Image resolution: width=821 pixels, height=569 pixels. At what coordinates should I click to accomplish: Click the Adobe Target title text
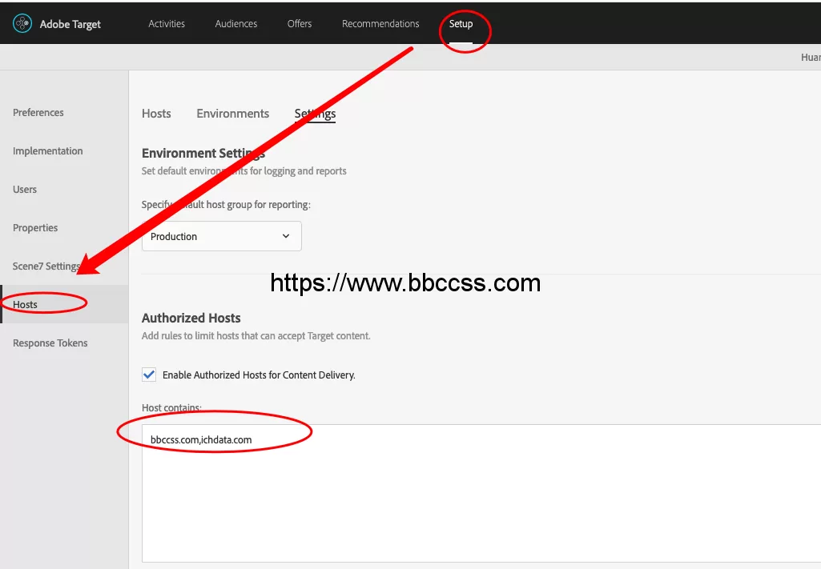click(x=70, y=24)
